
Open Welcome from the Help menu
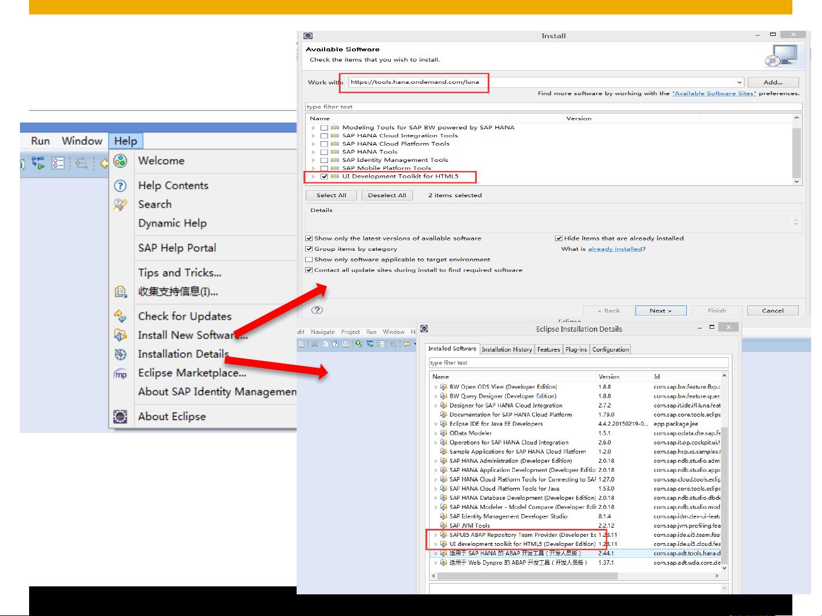(x=161, y=161)
